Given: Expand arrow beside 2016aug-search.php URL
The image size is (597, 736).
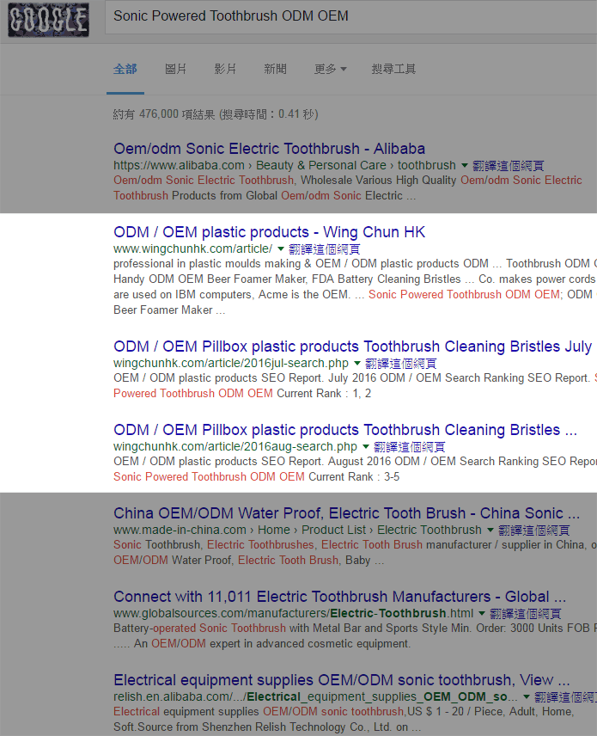Looking at the screenshot, I should tap(365, 446).
